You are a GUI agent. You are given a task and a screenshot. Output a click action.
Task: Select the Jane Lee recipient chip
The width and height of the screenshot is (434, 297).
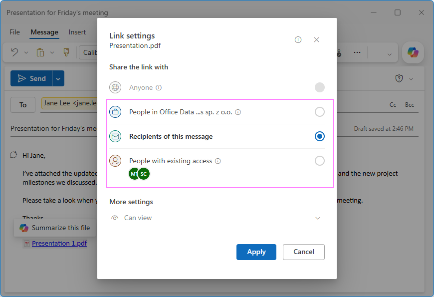[69, 103]
